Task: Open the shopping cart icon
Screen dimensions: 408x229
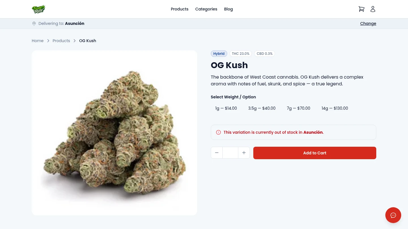Action: tap(362, 9)
